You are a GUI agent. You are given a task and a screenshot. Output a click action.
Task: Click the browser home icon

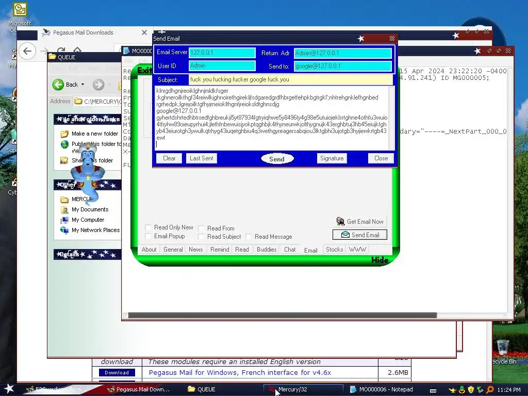click(x=77, y=51)
